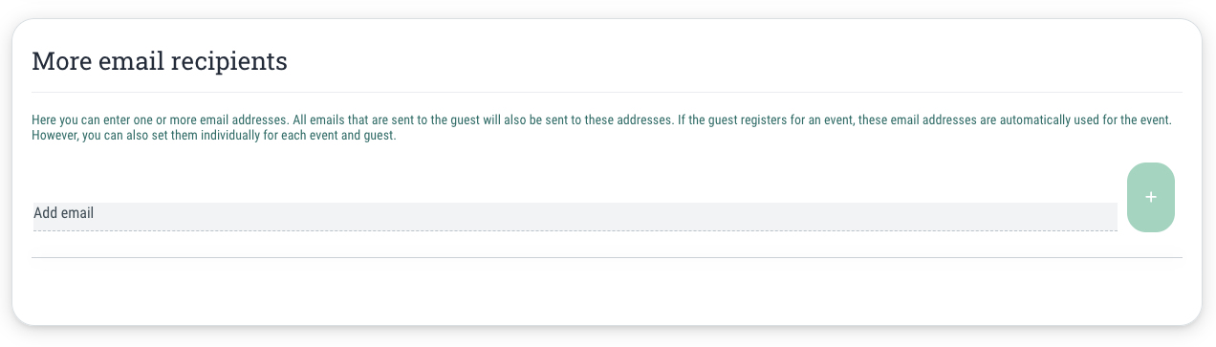
Task: Click the dashed underline of the email field
Action: pos(575,230)
